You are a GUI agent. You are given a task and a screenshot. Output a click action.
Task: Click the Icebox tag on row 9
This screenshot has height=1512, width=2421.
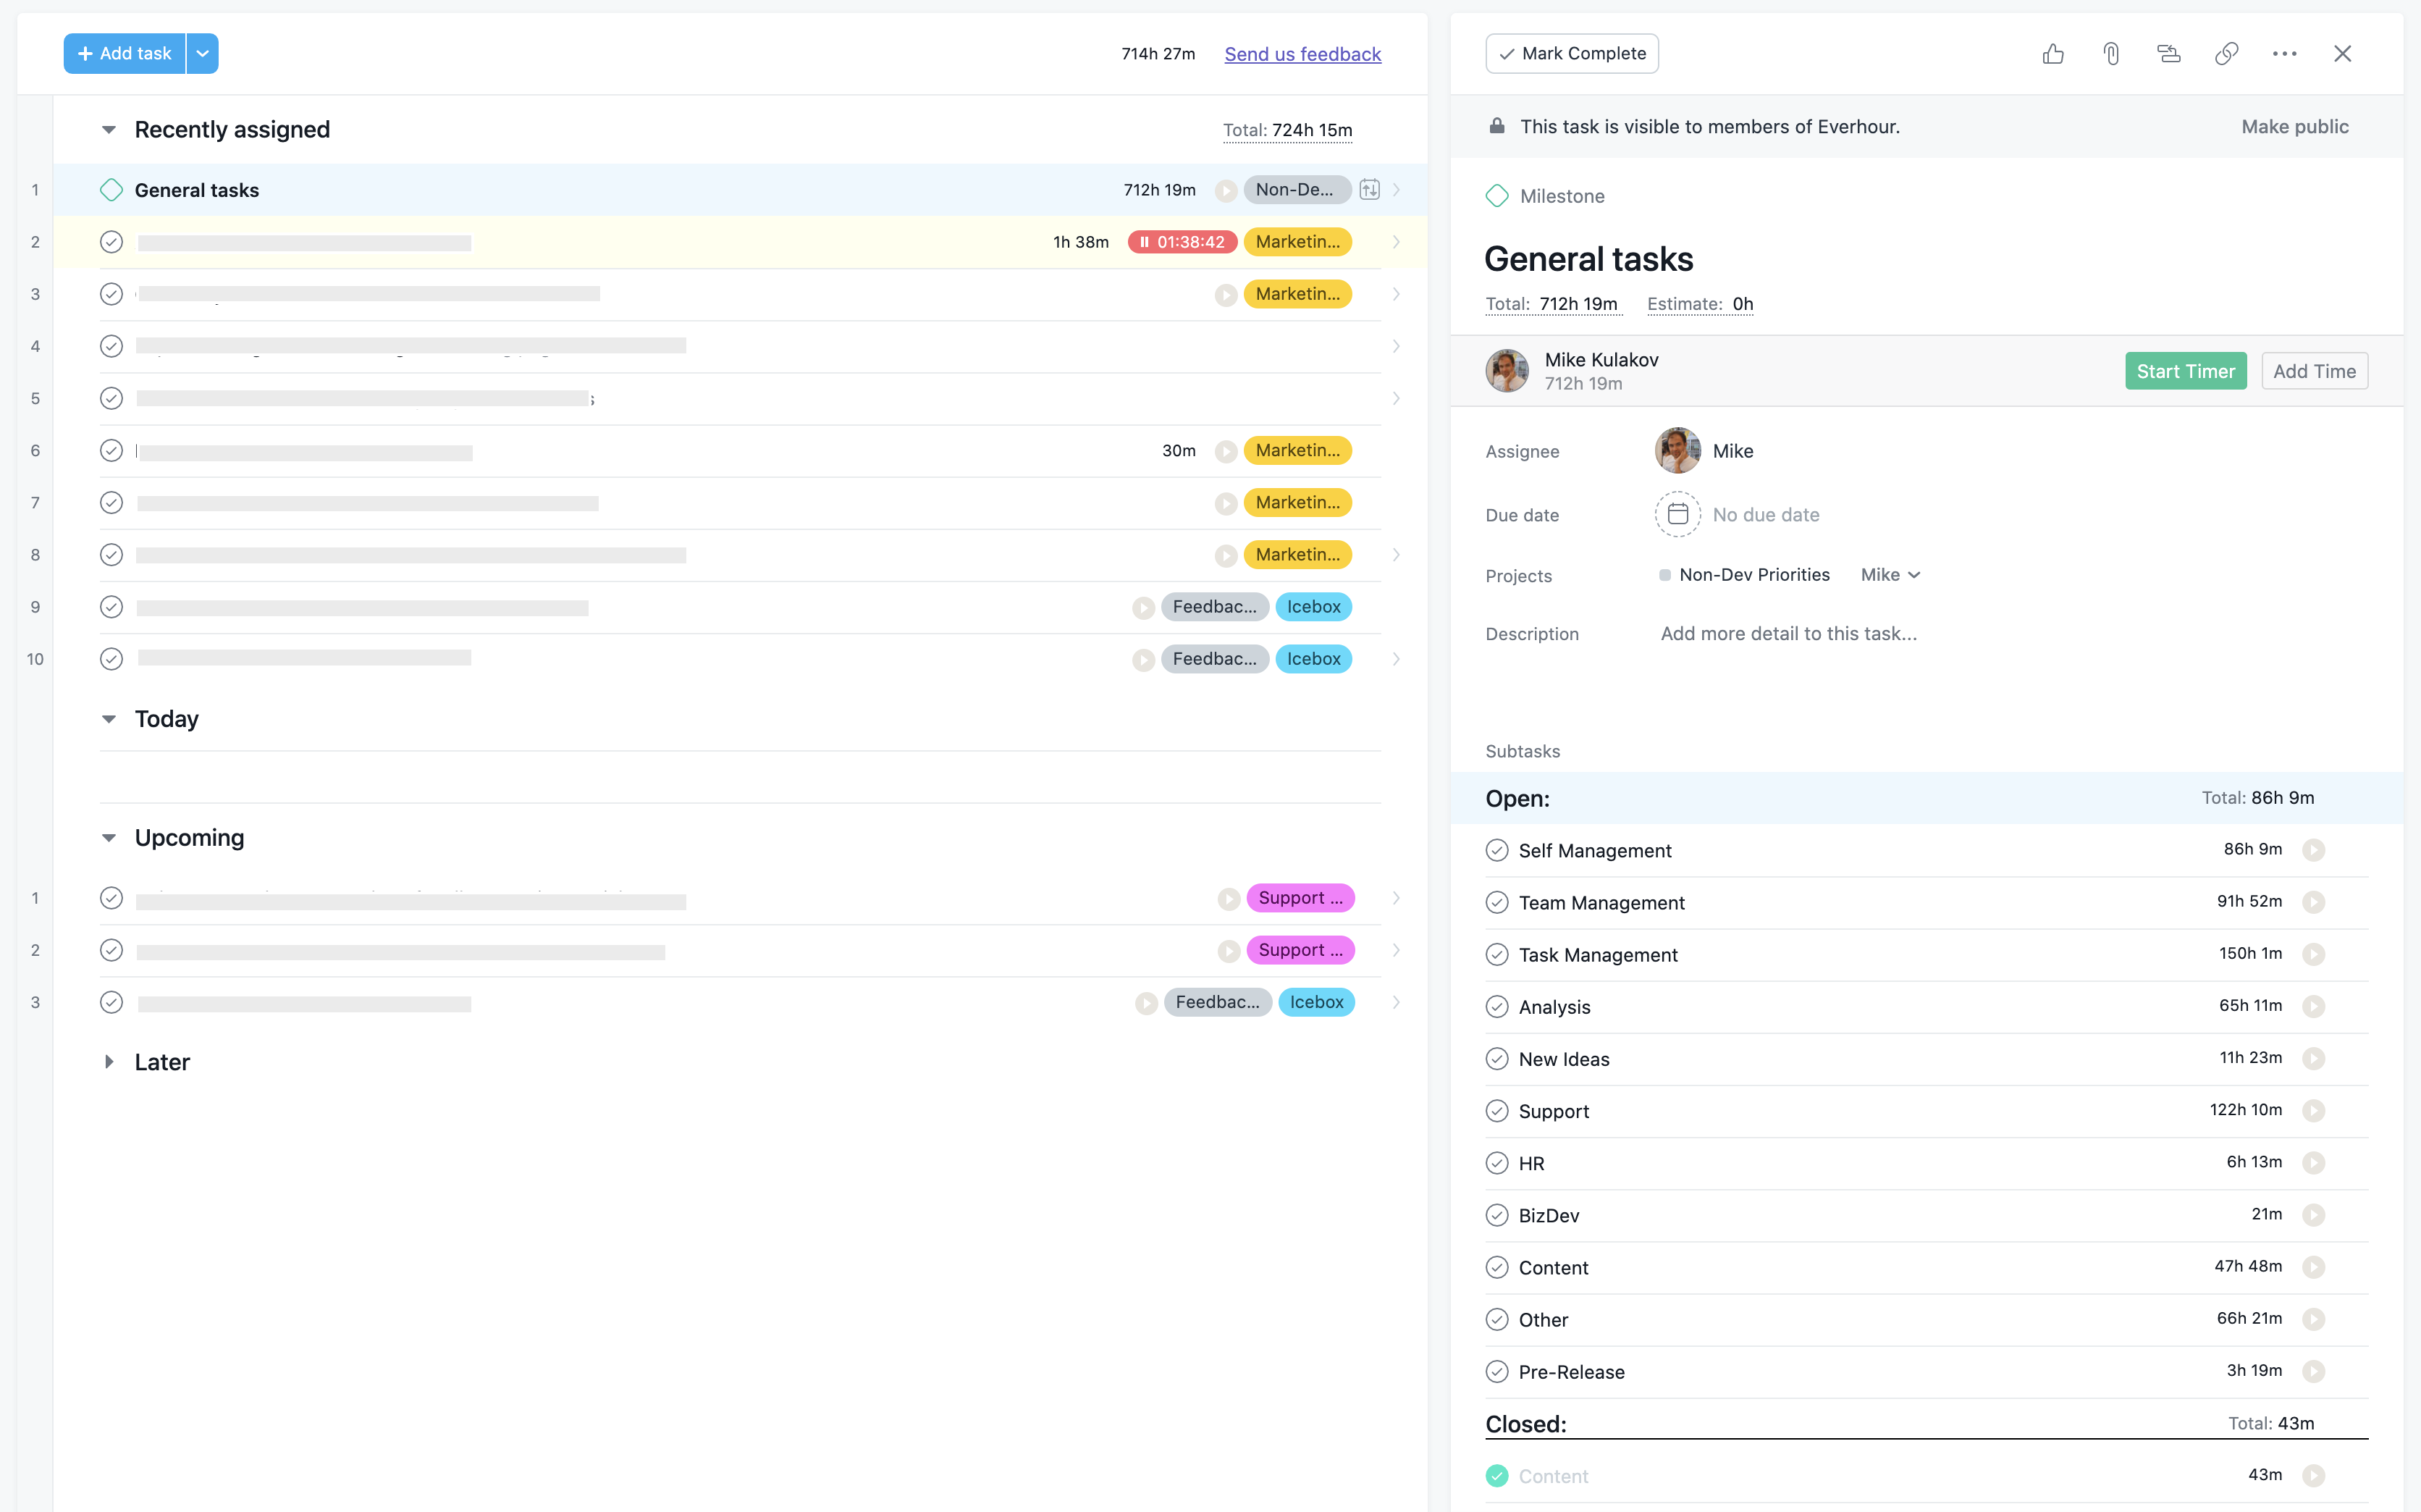click(1313, 607)
